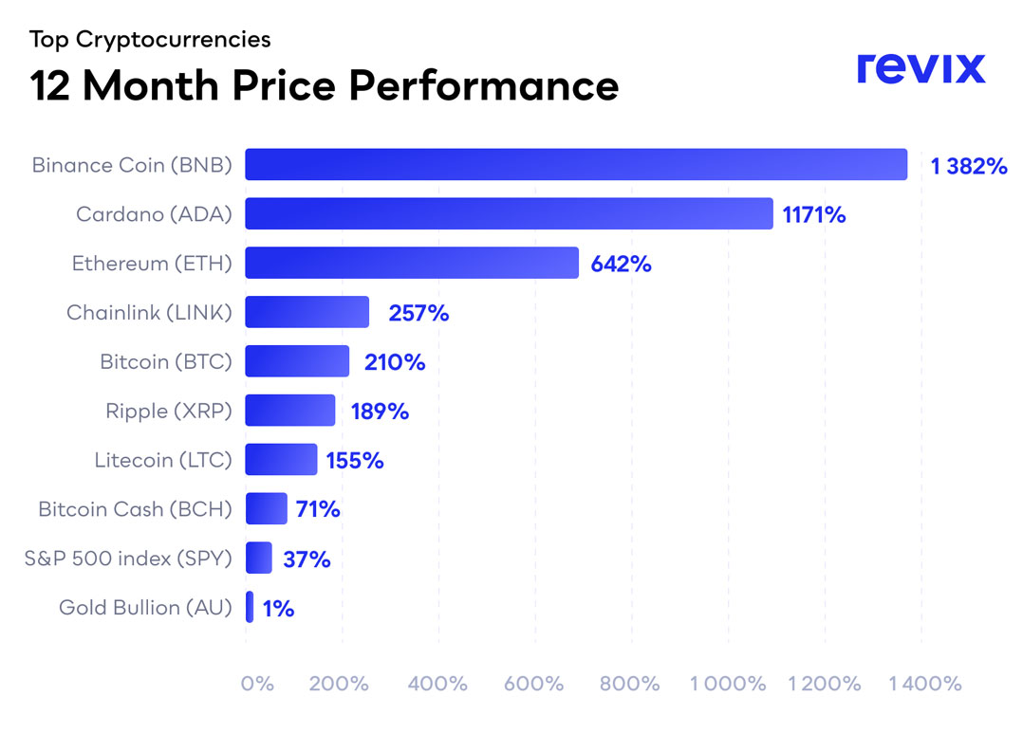The image size is (1023, 733).
Task: Click the 400% axis tick label
Action: [x=437, y=684]
